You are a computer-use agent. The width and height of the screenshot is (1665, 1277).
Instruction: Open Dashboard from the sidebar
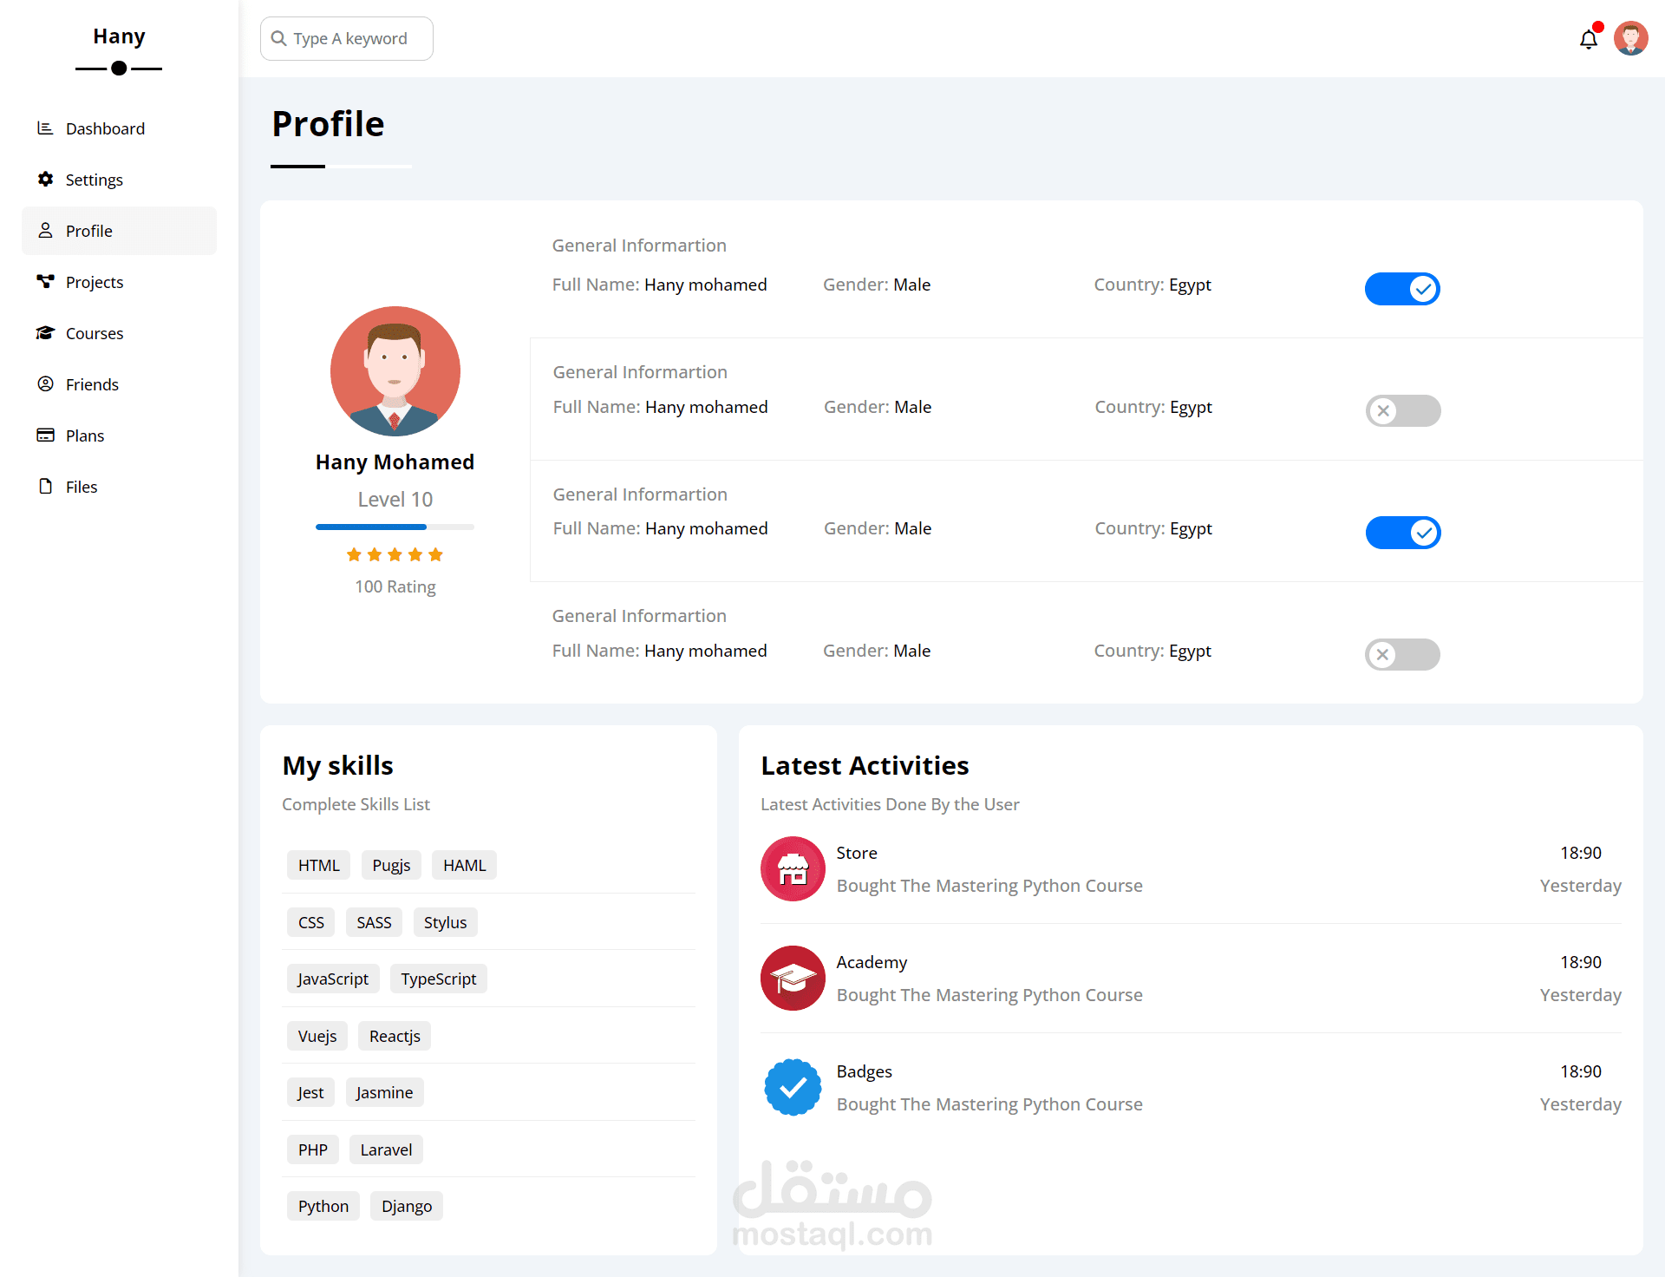(105, 128)
